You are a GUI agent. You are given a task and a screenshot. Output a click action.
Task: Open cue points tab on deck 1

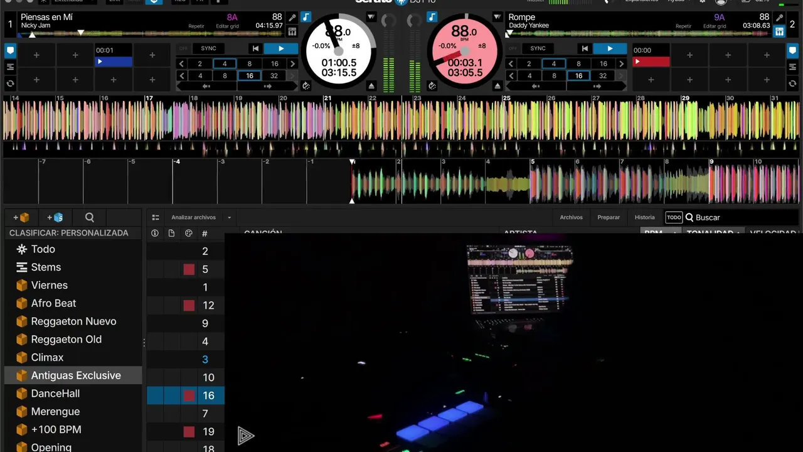click(x=11, y=50)
